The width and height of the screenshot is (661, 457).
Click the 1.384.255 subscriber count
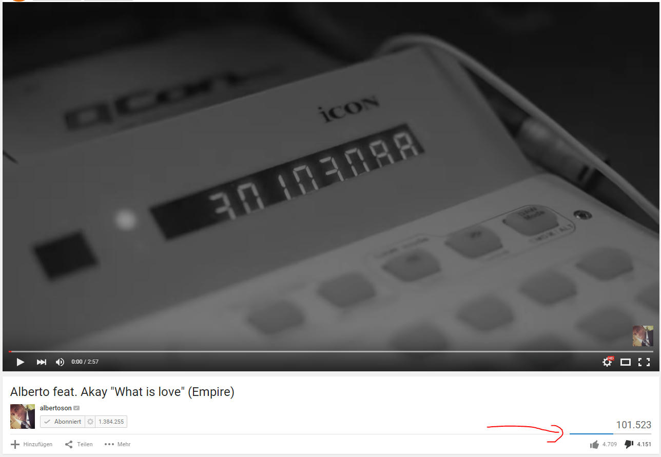click(111, 422)
